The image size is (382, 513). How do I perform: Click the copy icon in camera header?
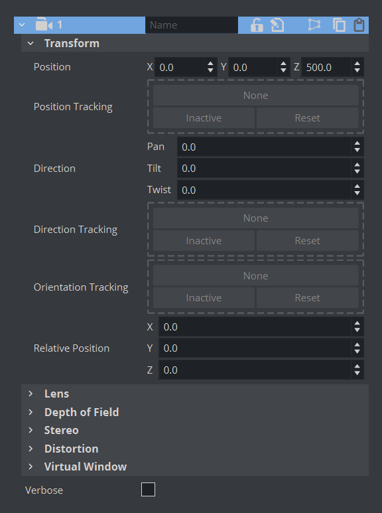click(x=339, y=25)
